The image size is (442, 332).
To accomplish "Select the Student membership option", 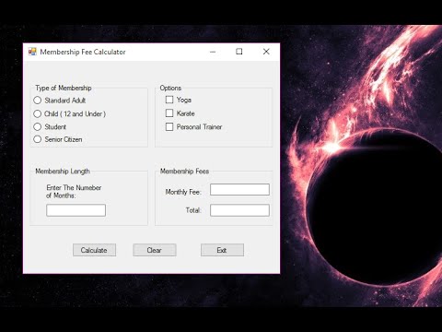I will (38, 126).
